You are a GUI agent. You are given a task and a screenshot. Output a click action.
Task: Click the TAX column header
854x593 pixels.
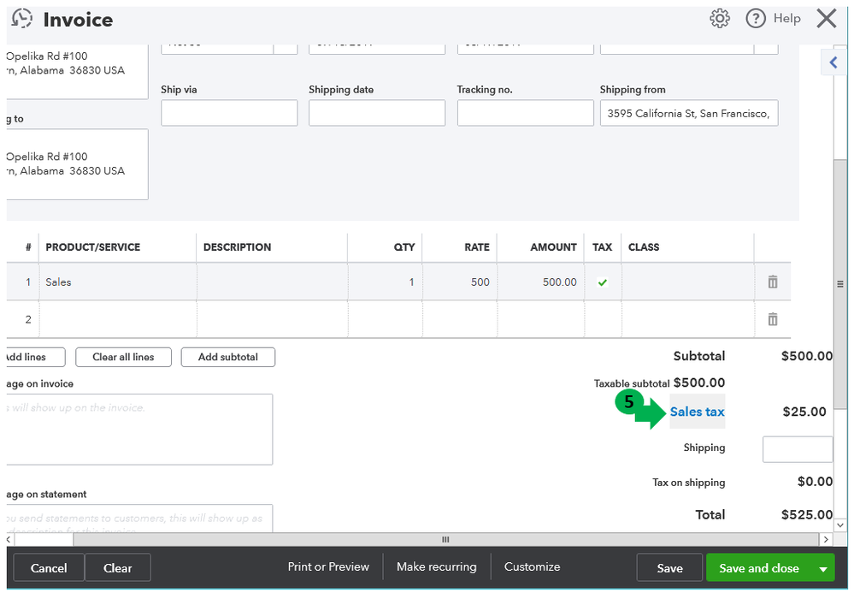click(x=602, y=247)
